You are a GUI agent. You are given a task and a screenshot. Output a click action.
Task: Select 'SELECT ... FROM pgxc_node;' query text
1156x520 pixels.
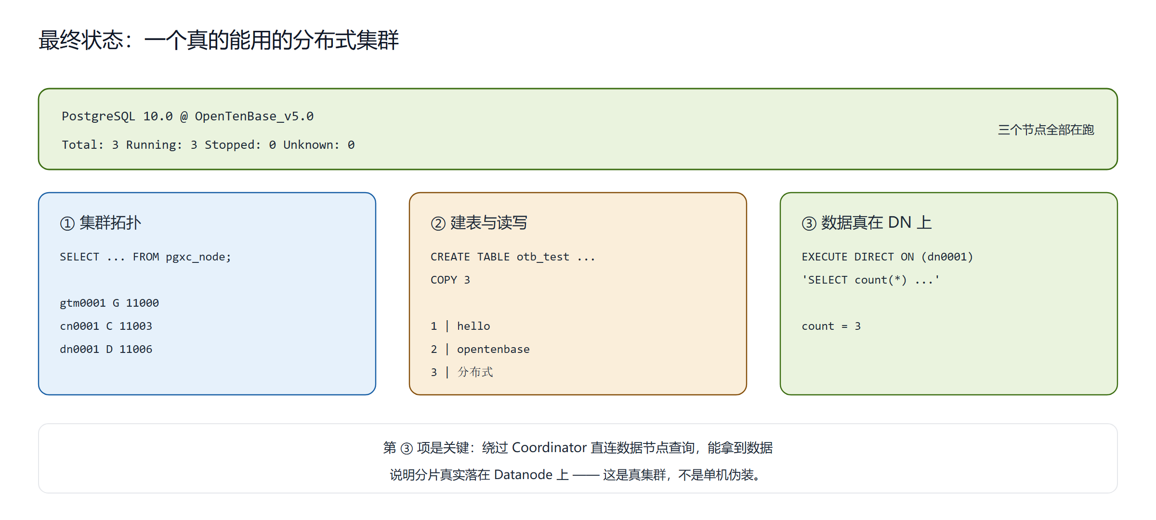145,257
